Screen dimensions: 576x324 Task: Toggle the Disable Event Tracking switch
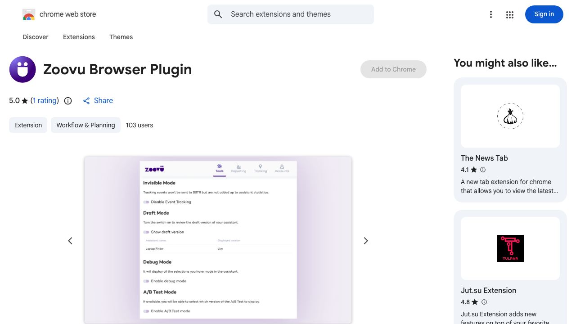click(146, 202)
